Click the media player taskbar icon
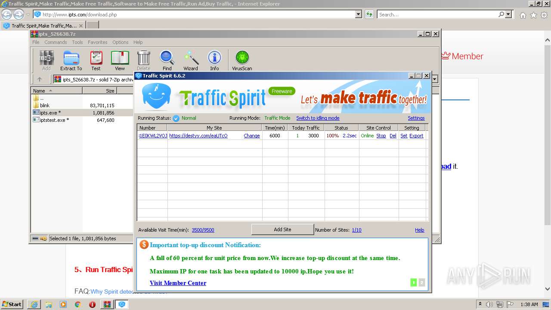Image resolution: width=551 pixels, height=310 pixels. pos(63,304)
